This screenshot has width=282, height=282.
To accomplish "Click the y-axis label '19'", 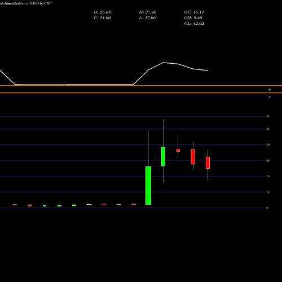I will 268,177.
